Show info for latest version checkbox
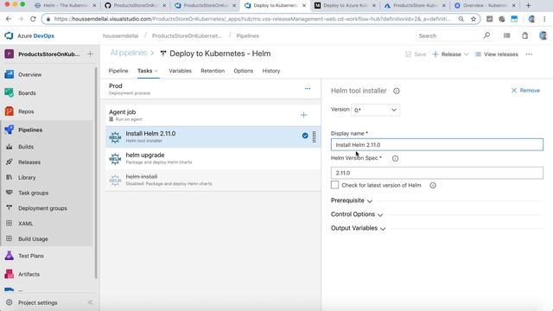Screen dimensions: 553x311 (x=433, y=185)
